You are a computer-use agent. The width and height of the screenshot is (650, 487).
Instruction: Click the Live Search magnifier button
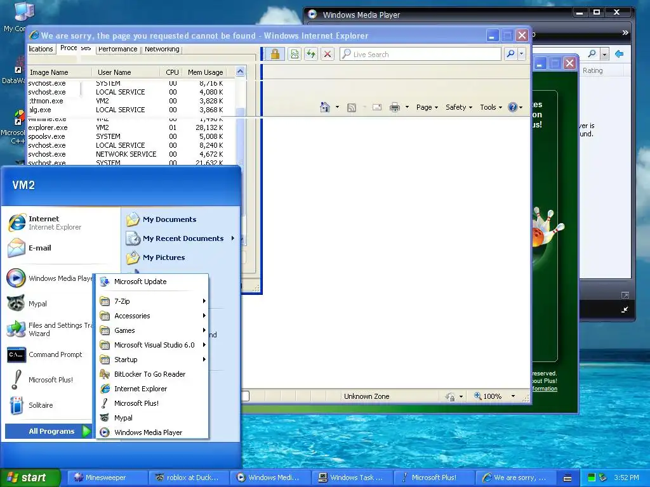511,54
